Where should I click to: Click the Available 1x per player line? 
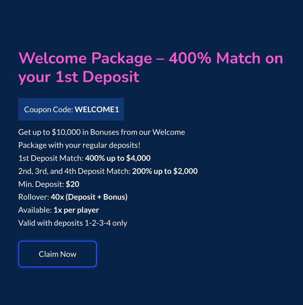pos(59,210)
